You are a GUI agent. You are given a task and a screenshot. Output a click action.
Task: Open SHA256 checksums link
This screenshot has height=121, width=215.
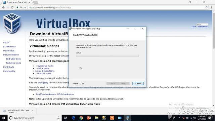click(x=46, y=94)
